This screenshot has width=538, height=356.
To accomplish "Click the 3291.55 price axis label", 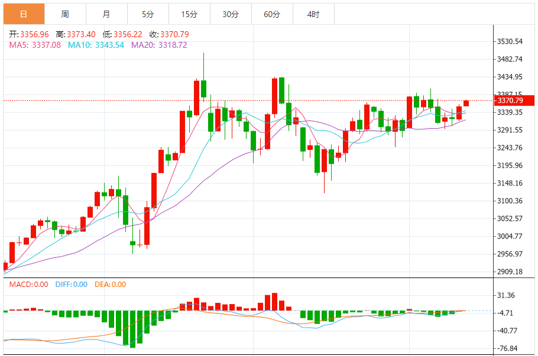I will 510,130.
